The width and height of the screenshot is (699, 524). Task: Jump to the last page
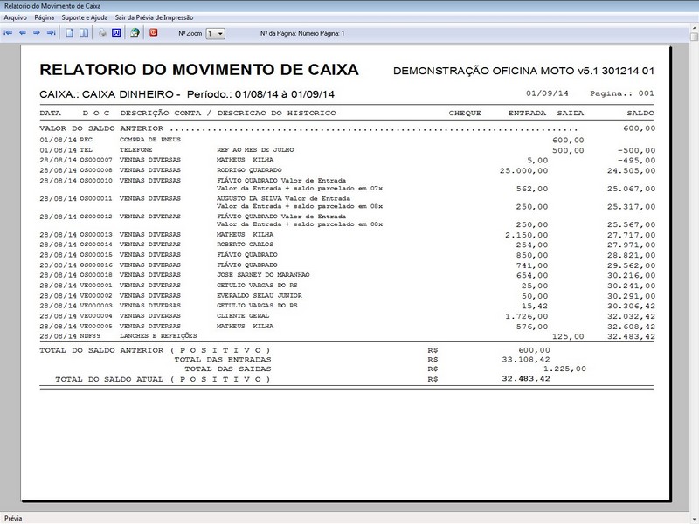51,33
